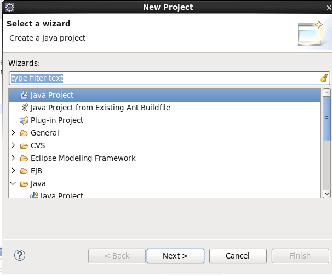
Task: Click the Ant Buildfile project icon
Action: point(24,108)
